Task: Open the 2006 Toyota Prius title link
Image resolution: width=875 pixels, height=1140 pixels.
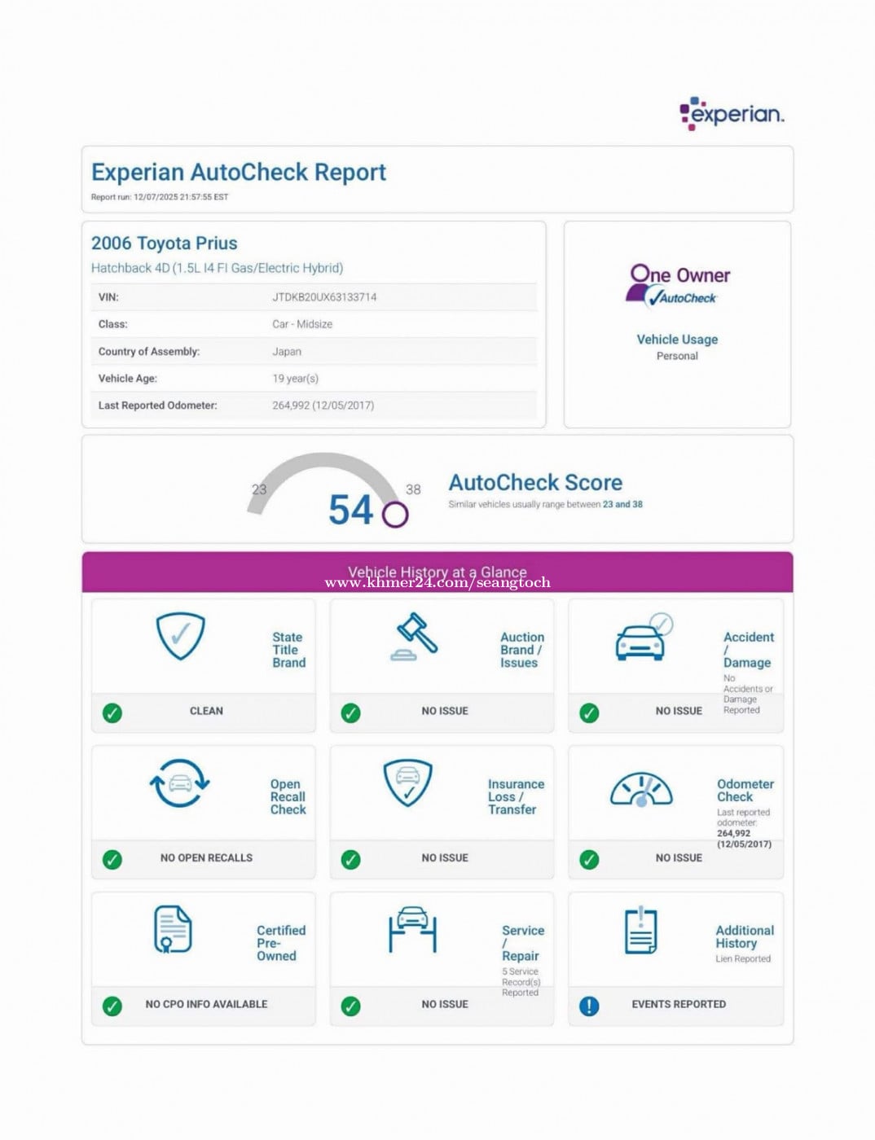Action: click(x=165, y=243)
